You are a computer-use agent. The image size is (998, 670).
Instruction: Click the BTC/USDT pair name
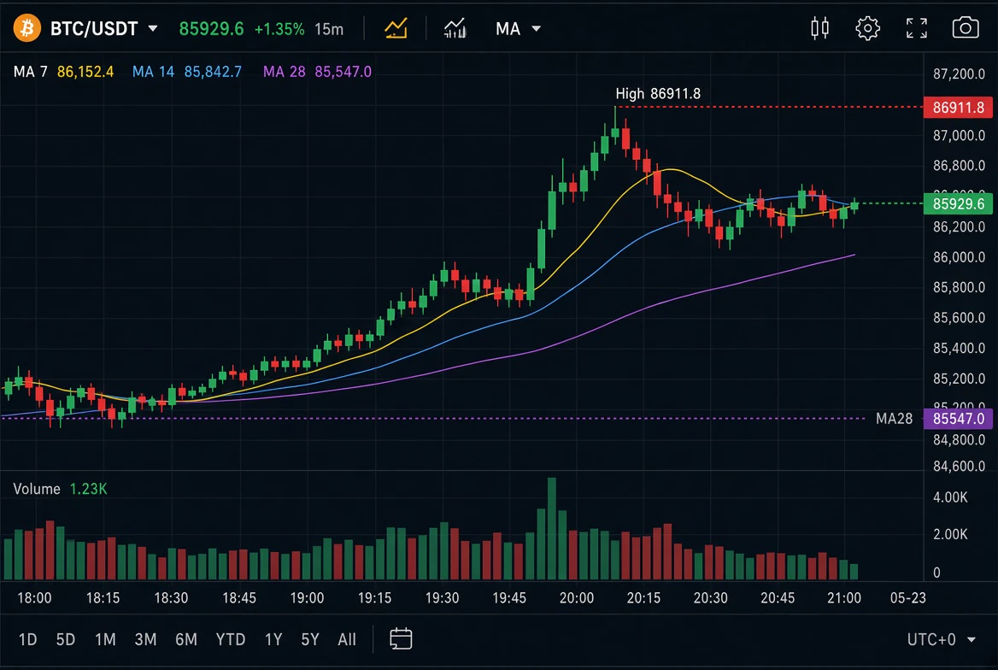[x=94, y=29]
